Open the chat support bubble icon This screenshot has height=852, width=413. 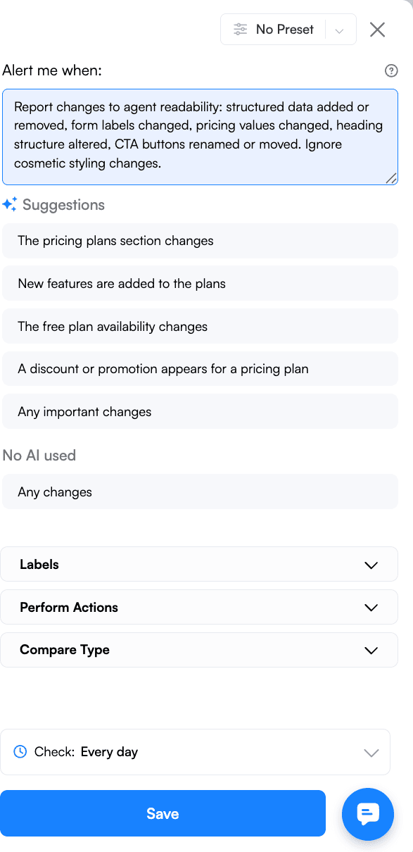(x=367, y=814)
